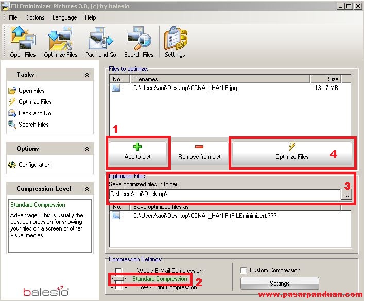
Task: Select the CCNA1_HANIF (FILEminimizer).??? output path
Action: pos(205,216)
